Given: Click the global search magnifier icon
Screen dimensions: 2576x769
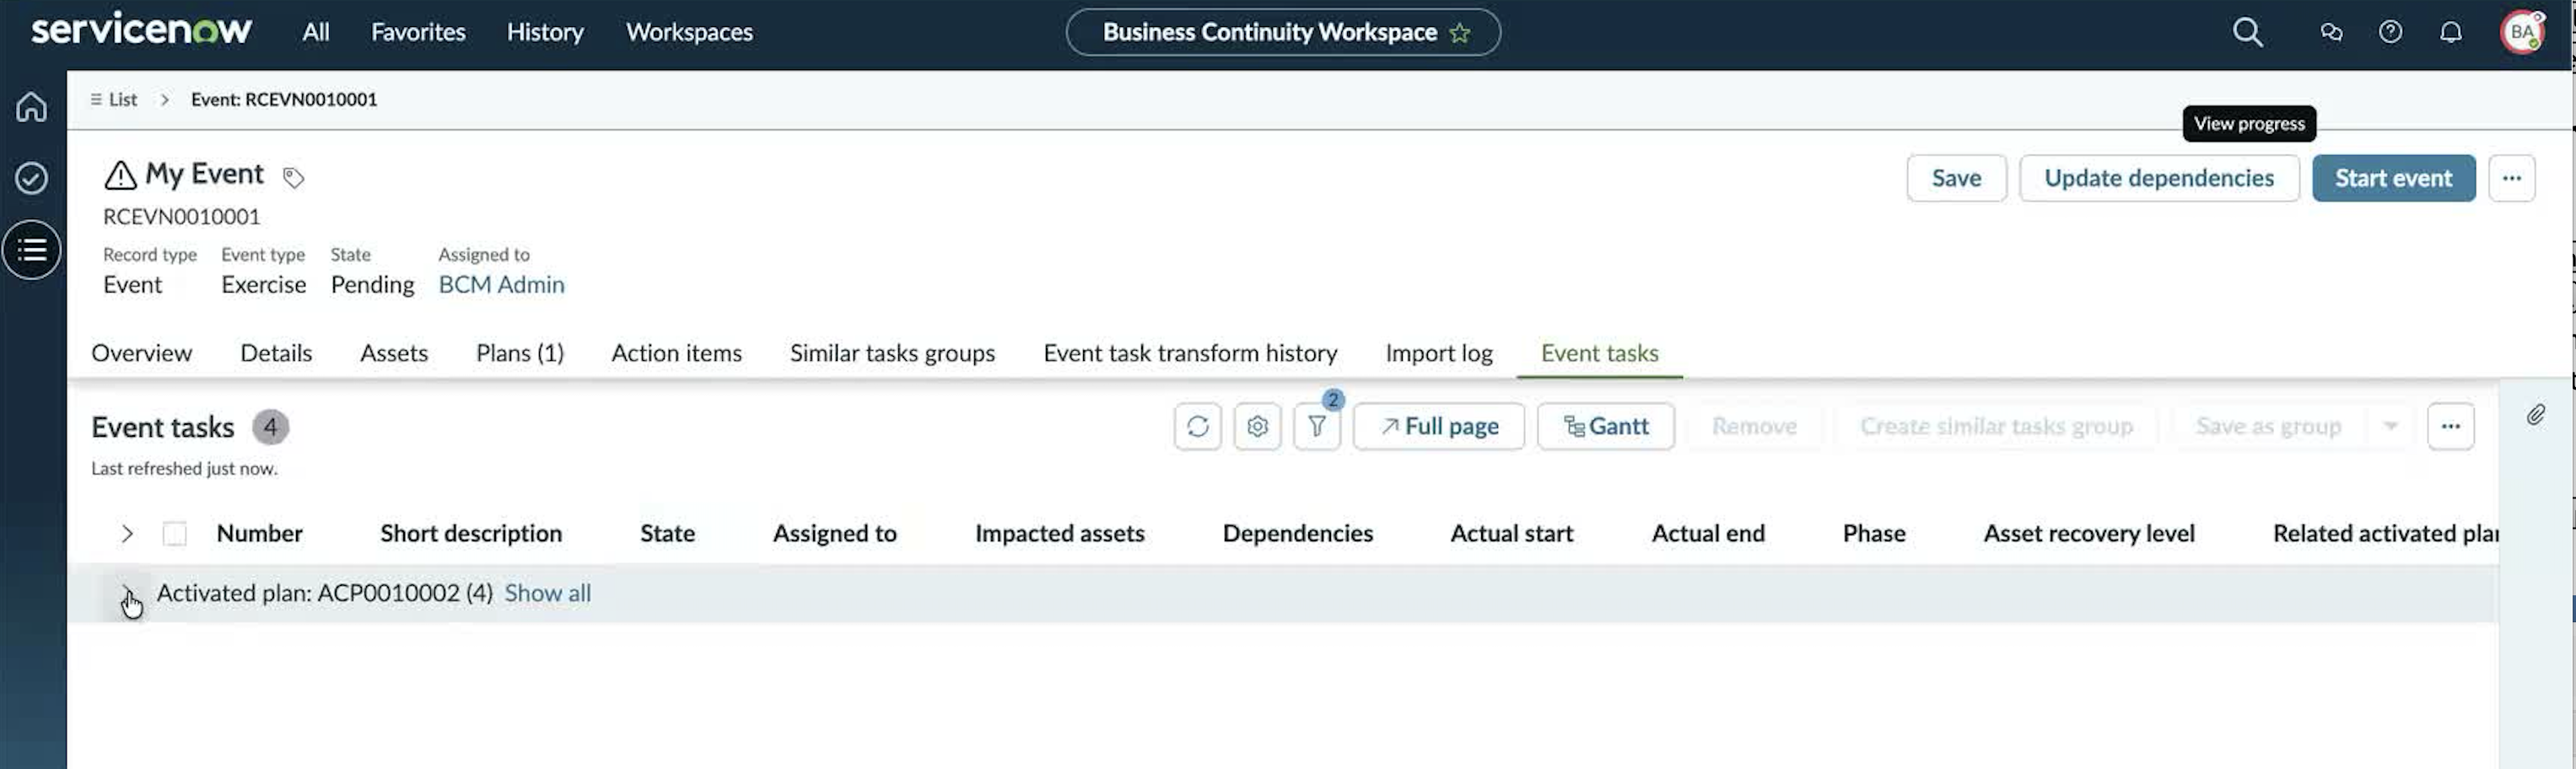Looking at the screenshot, I should (2247, 32).
